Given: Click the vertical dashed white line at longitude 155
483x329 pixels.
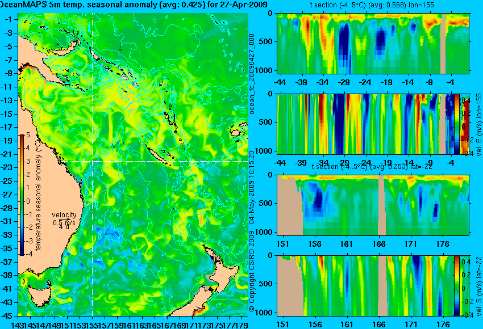Looking at the screenshot, I should coord(93,164).
